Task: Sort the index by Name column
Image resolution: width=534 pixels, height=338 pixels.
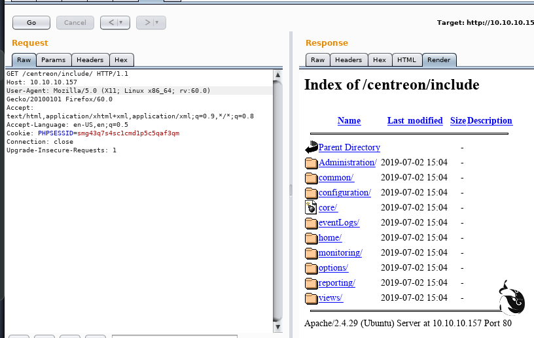Action: click(349, 120)
